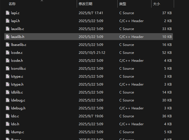This screenshot has width=189, height=140.
Task: Click the ldebug.h file icon
Action: [x=8, y=108]
